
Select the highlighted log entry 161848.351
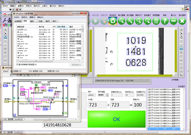[164, 129]
